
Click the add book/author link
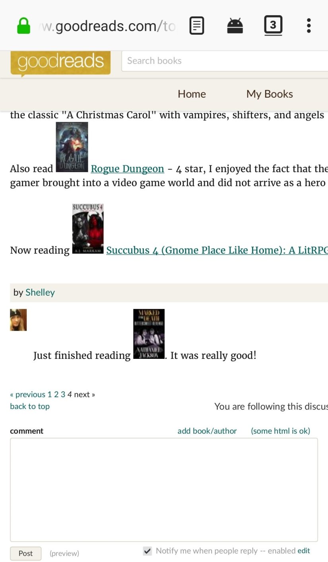tap(207, 431)
